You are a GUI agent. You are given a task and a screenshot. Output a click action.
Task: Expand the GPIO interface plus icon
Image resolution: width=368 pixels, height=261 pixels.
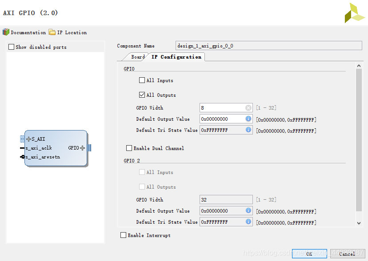pos(82,148)
